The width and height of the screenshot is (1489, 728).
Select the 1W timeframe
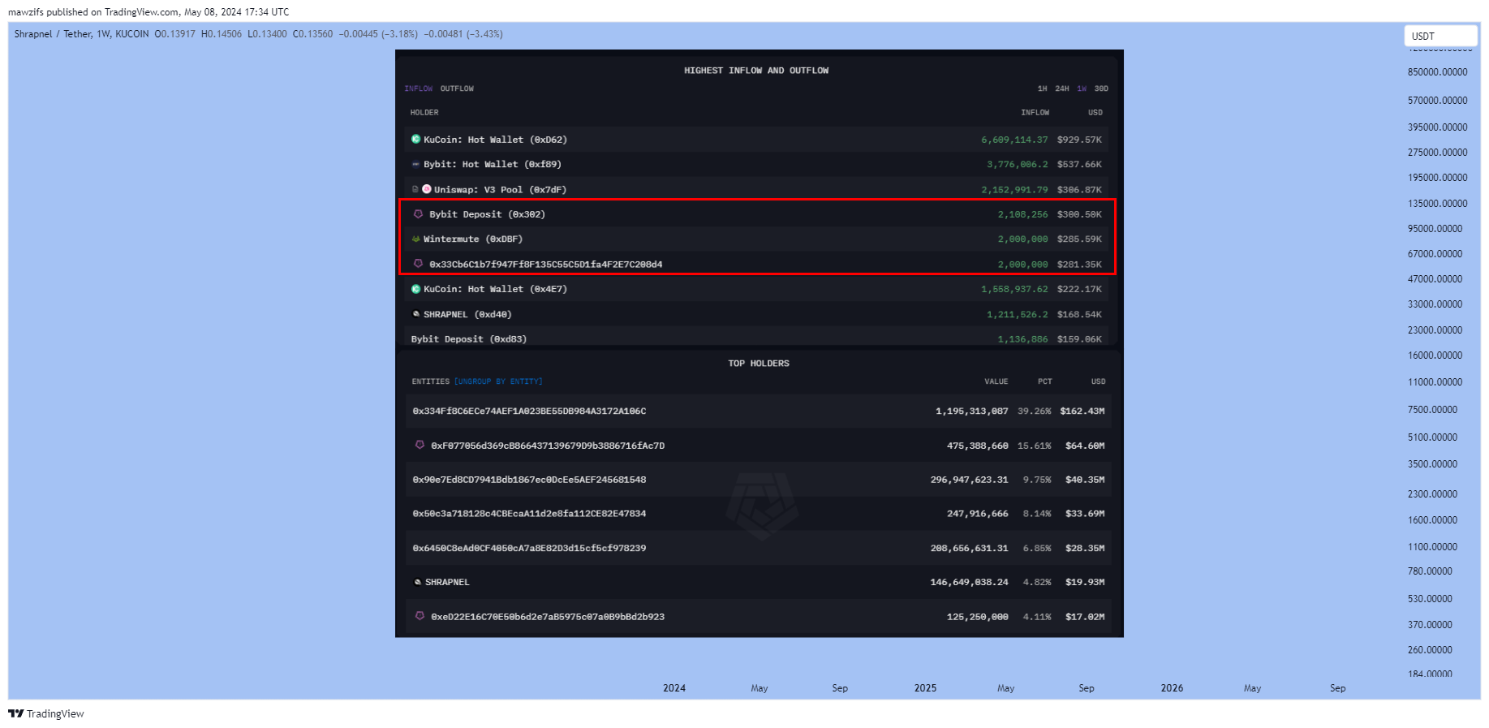pos(1082,88)
